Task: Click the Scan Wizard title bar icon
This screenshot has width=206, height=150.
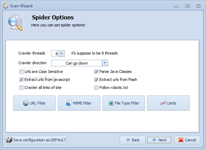Action: [6, 6]
